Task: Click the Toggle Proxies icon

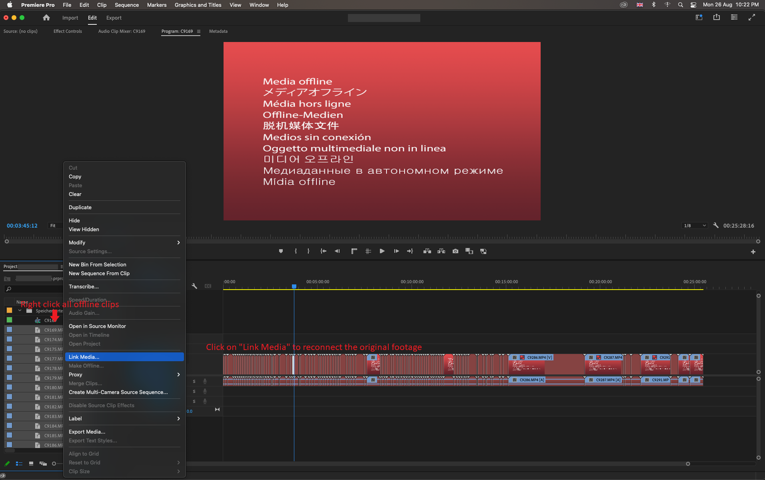Action: tap(483, 251)
